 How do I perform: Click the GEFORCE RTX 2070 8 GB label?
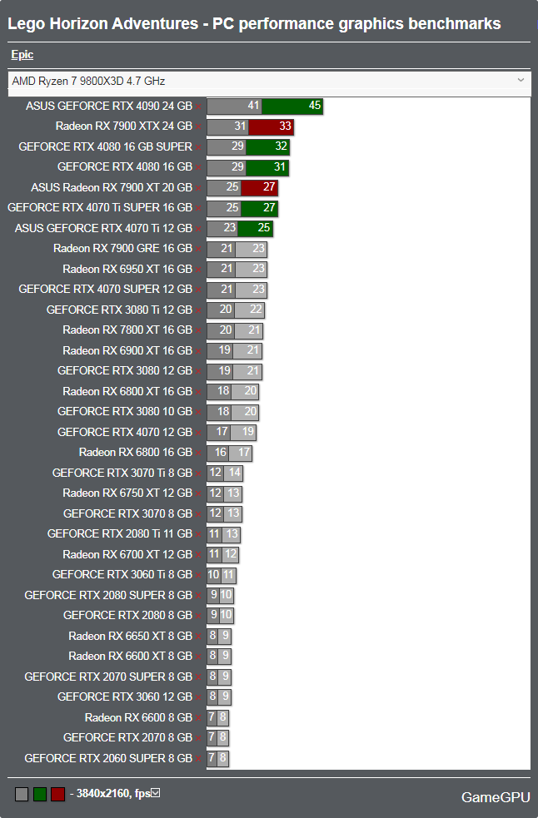128,737
